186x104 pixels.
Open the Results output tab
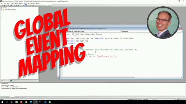point(12,97)
